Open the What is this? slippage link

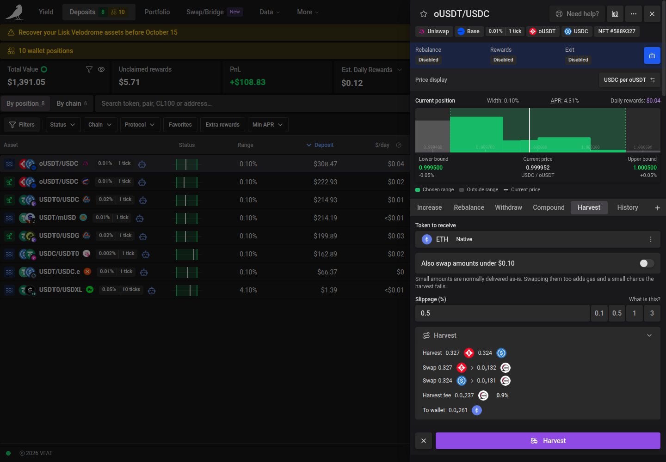[x=645, y=299]
